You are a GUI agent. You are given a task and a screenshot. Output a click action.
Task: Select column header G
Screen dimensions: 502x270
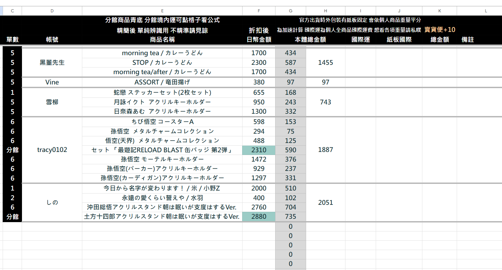[290, 11]
